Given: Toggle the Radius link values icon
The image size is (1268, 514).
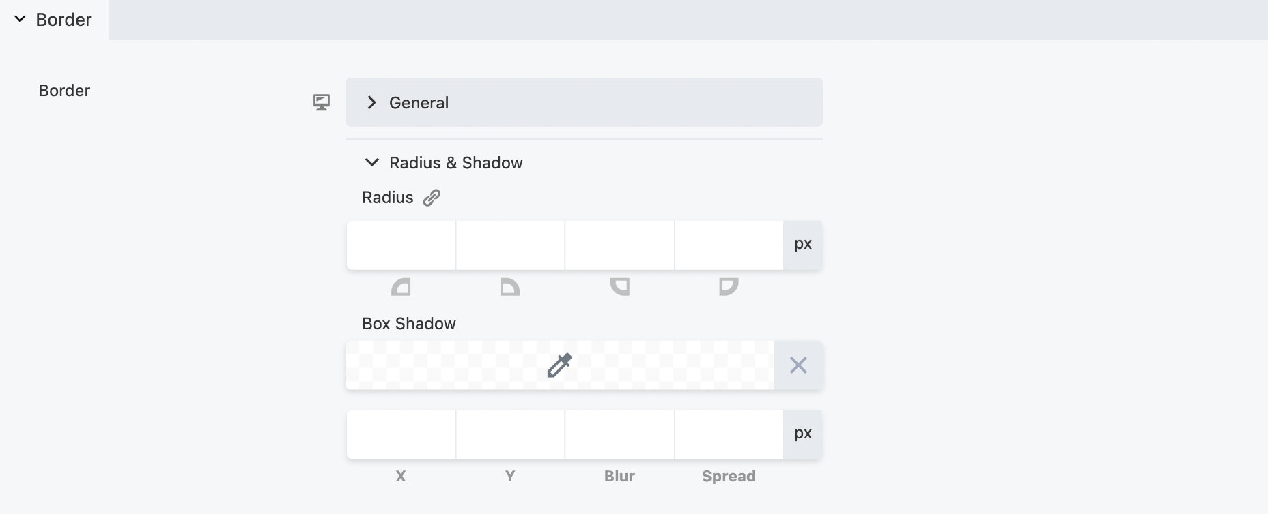Looking at the screenshot, I should 432,198.
